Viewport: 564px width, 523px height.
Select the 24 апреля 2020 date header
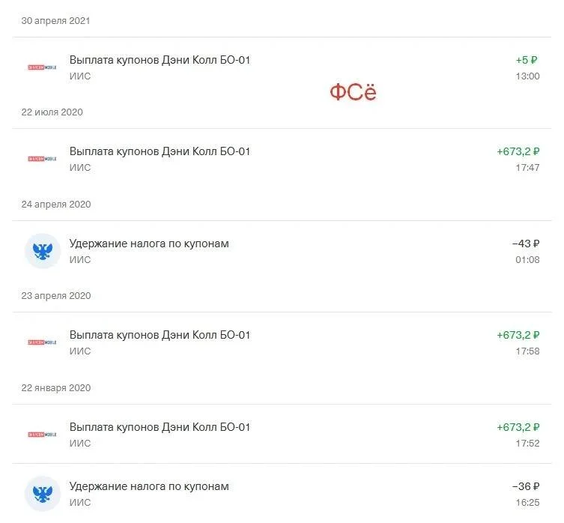55,205
